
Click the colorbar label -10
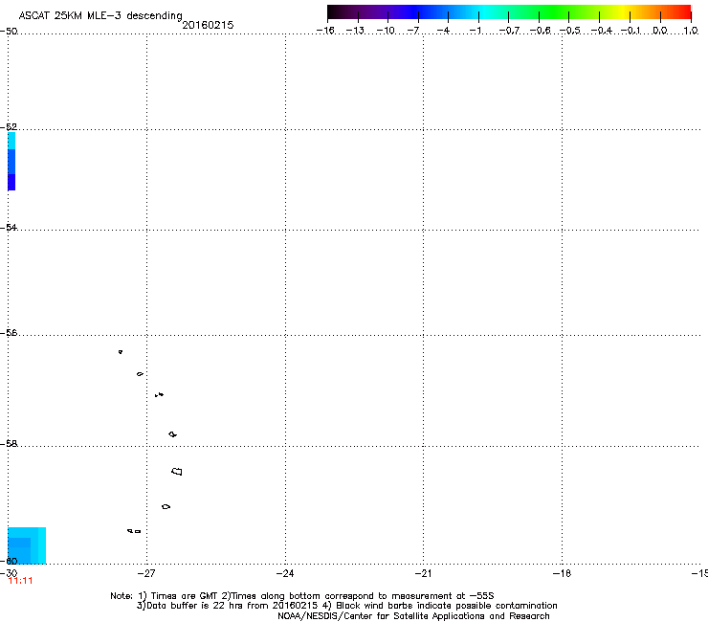386,31
